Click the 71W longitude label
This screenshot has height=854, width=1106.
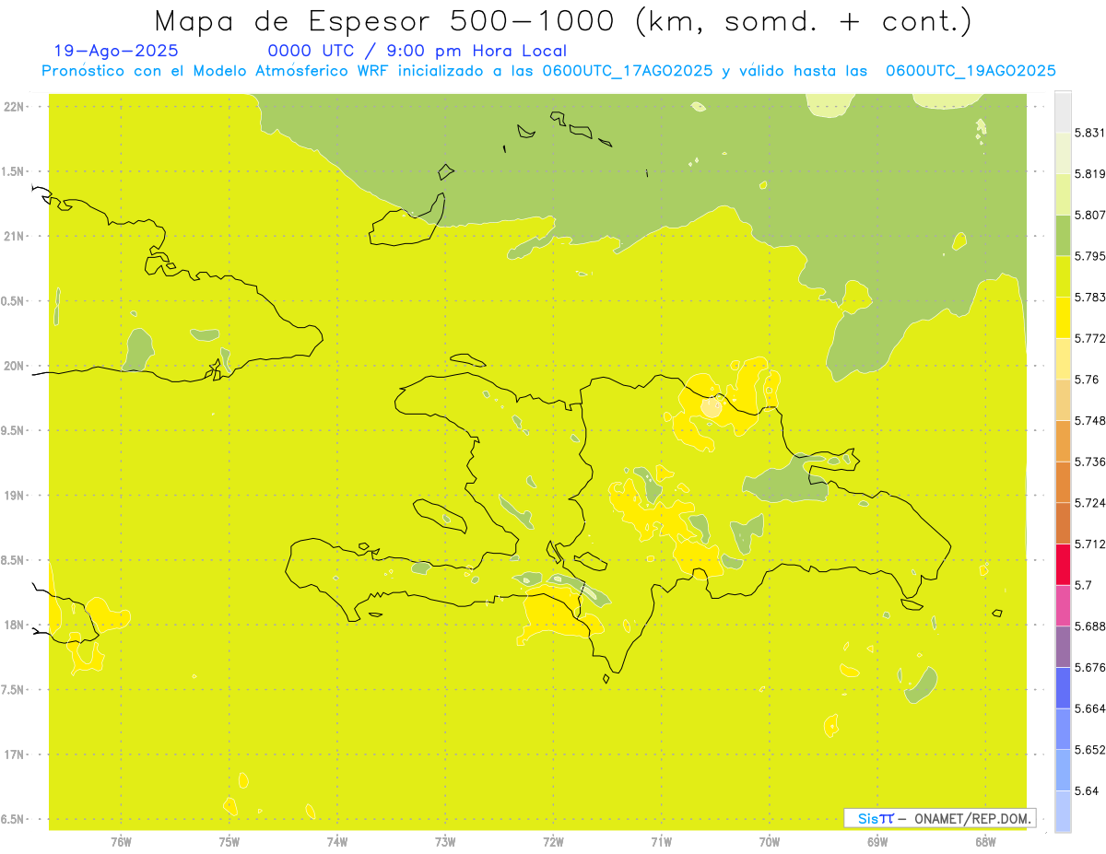pyautogui.click(x=661, y=841)
